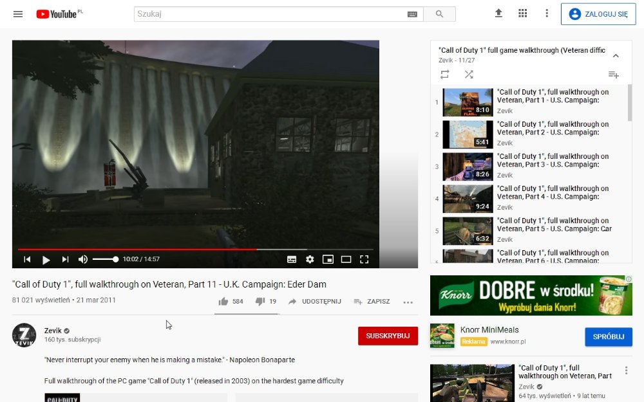The height and width of the screenshot is (402, 644).
Task: Open player settings gear
Action: point(310,259)
